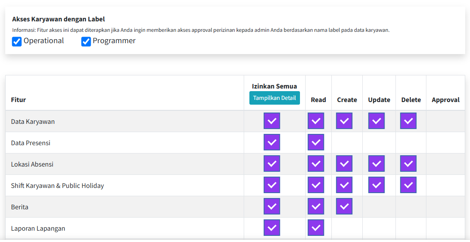Toggle Update permission for Lokasi Absensi
470x242 pixels.
(x=376, y=164)
